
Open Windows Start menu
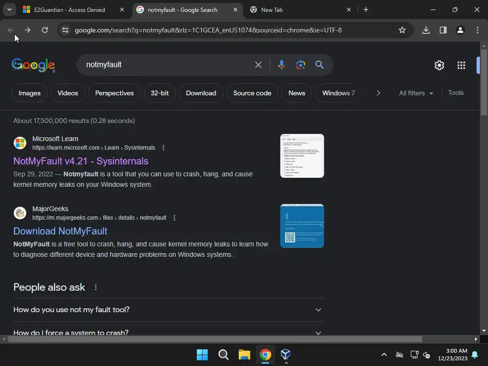point(202,355)
